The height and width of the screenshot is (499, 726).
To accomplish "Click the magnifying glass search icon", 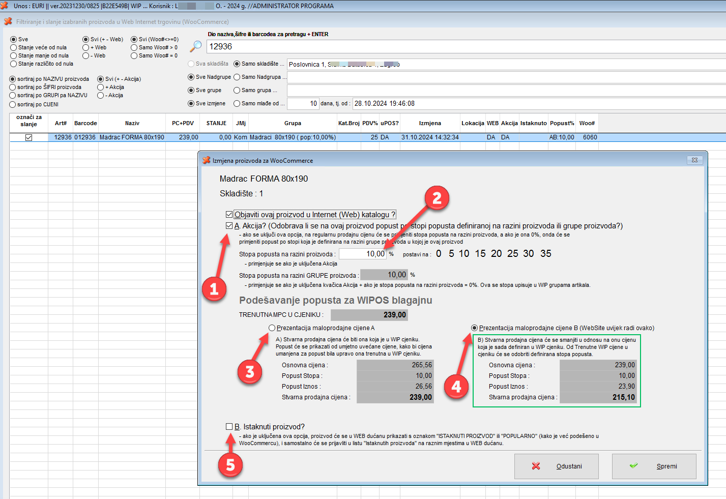I will (195, 46).
